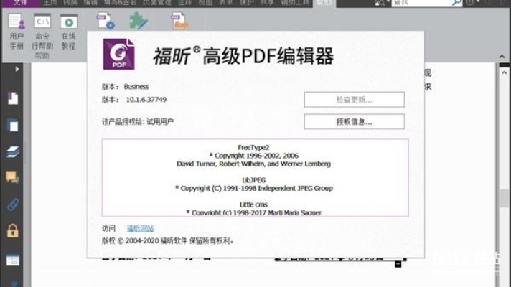
Task: Click the 检查更新... button
Action: pyautogui.click(x=355, y=100)
